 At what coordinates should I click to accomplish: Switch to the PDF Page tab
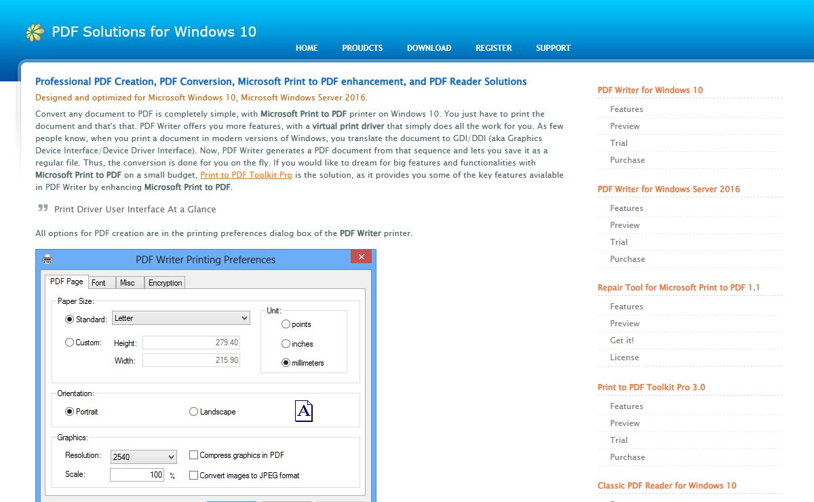click(x=66, y=282)
